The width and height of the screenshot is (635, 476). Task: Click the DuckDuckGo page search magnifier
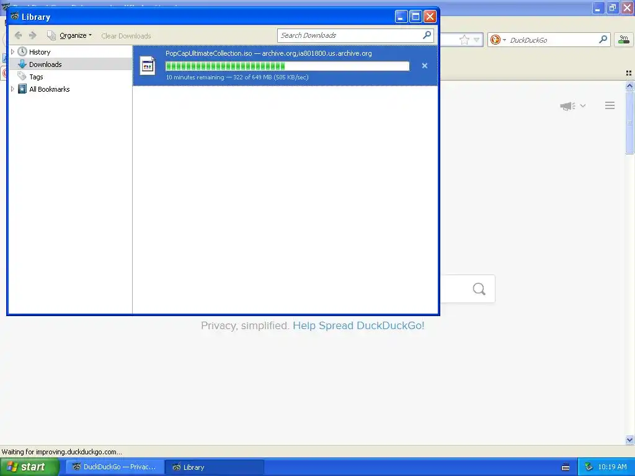(479, 289)
